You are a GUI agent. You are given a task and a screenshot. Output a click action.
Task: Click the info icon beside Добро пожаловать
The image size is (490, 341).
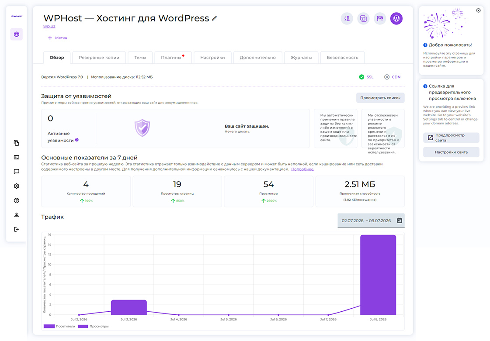[425, 45]
